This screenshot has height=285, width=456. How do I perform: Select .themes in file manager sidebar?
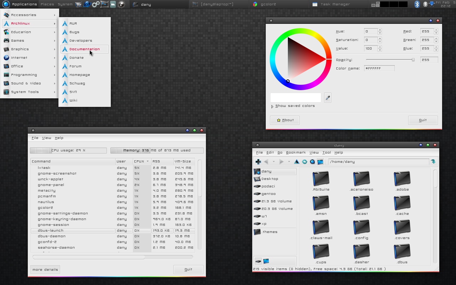point(274,232)
